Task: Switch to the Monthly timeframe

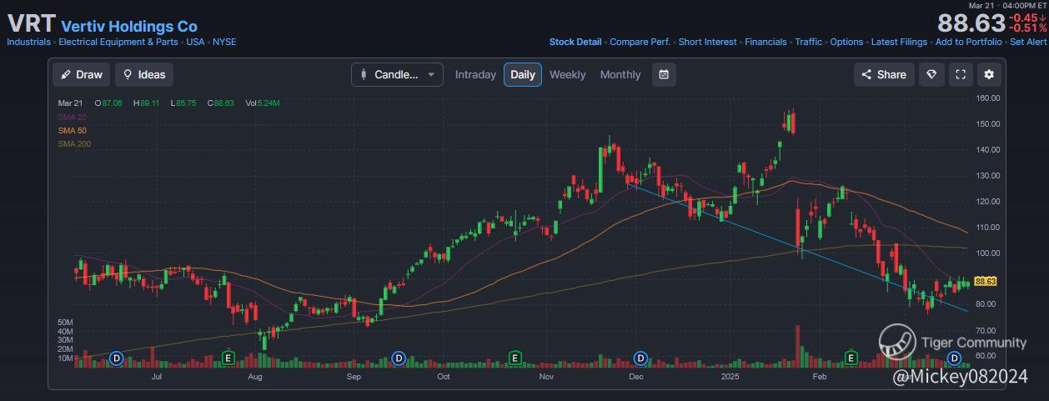Action: pyautogui.click(x=620, y=74)
